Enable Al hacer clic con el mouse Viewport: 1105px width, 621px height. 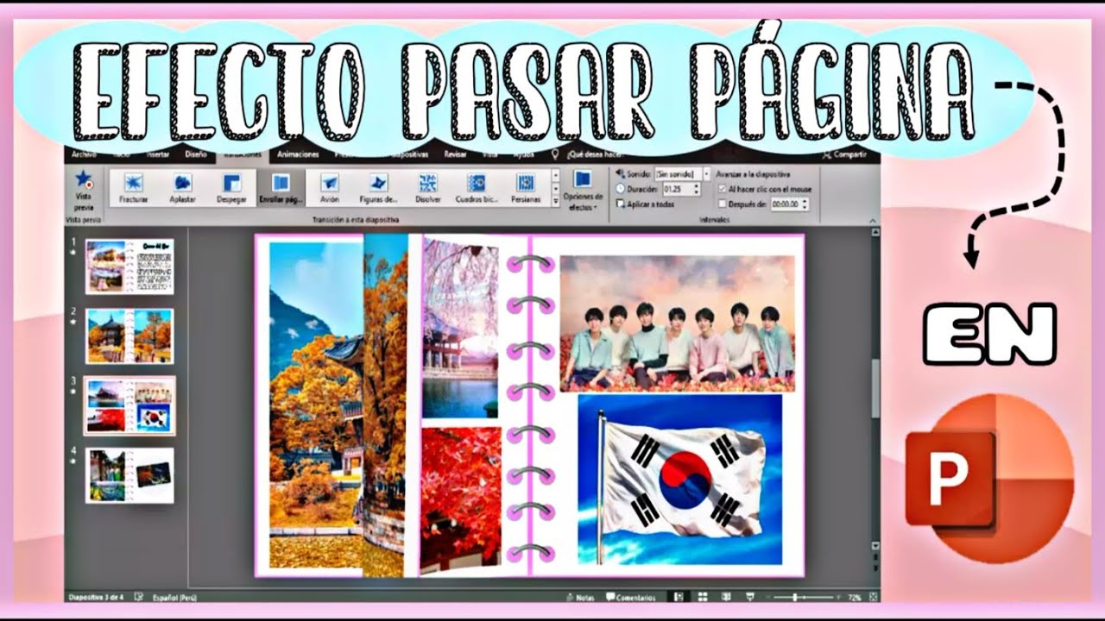pyautogui.click(x=723, y=189)
